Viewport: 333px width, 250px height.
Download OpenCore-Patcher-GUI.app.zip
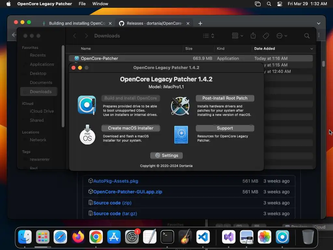pos(127,191)
